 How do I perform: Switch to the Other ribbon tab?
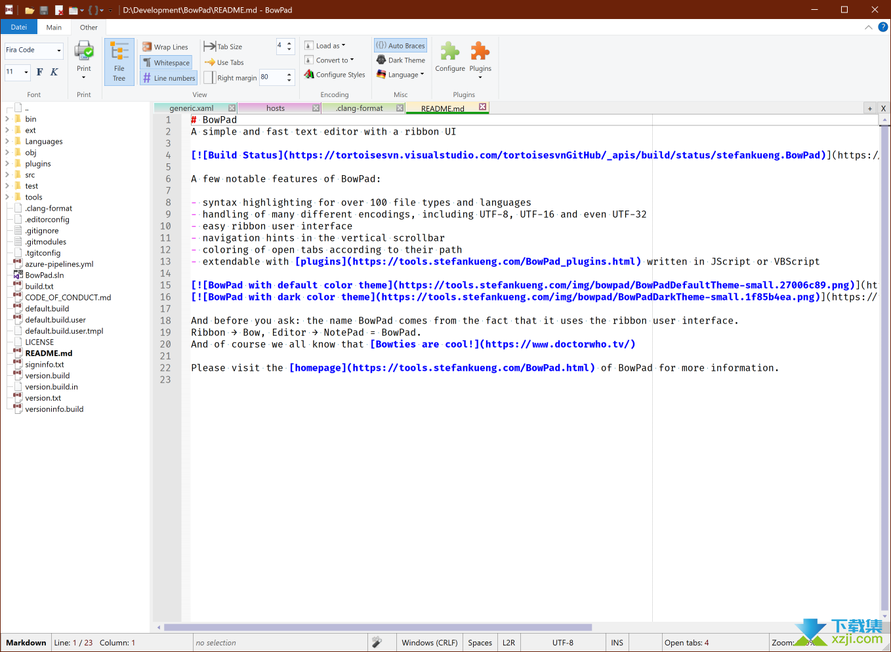pos(89,28)
